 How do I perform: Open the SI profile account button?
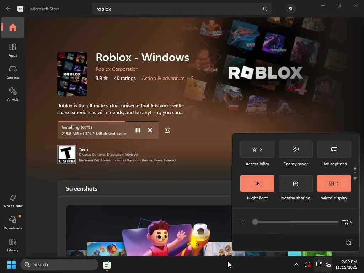tap(290, 9)
